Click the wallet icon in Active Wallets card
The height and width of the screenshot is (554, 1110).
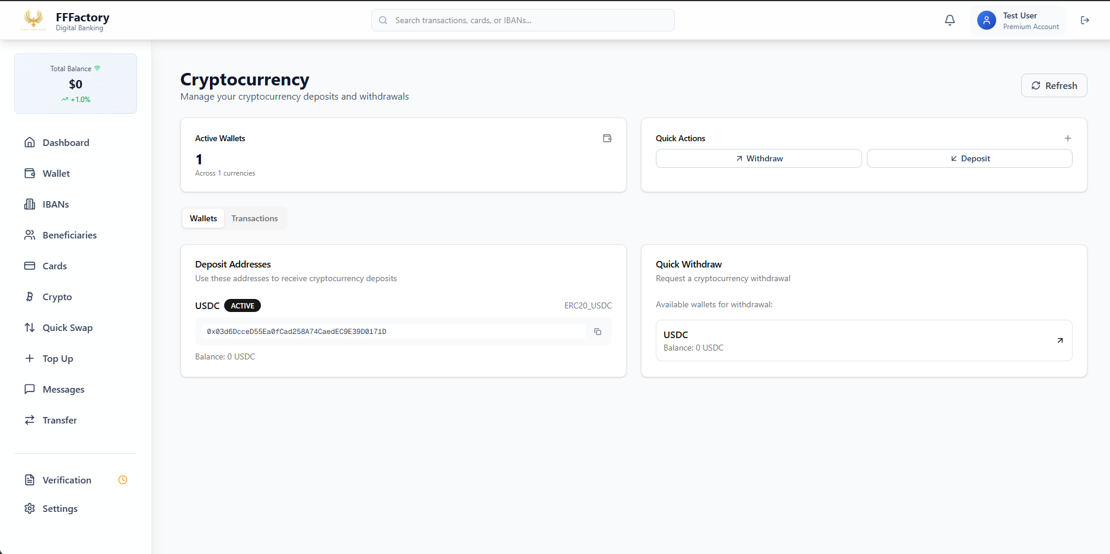607,138
